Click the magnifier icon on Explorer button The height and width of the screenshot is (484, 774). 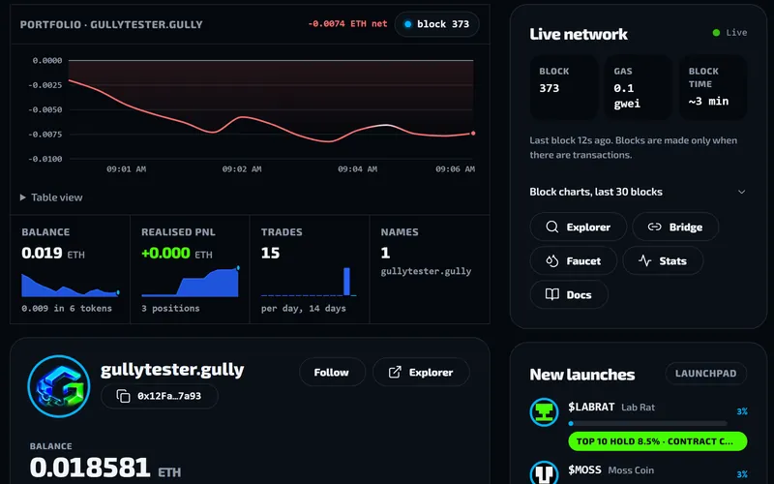click(551, 227)
